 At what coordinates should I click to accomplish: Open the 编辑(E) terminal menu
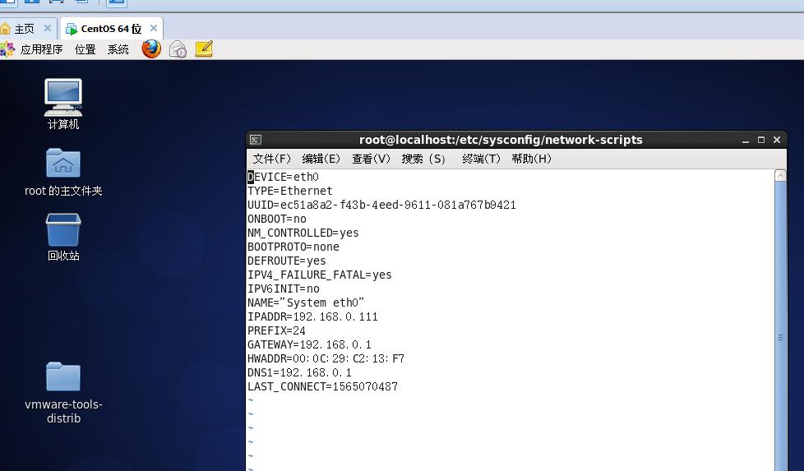point(321,159)
